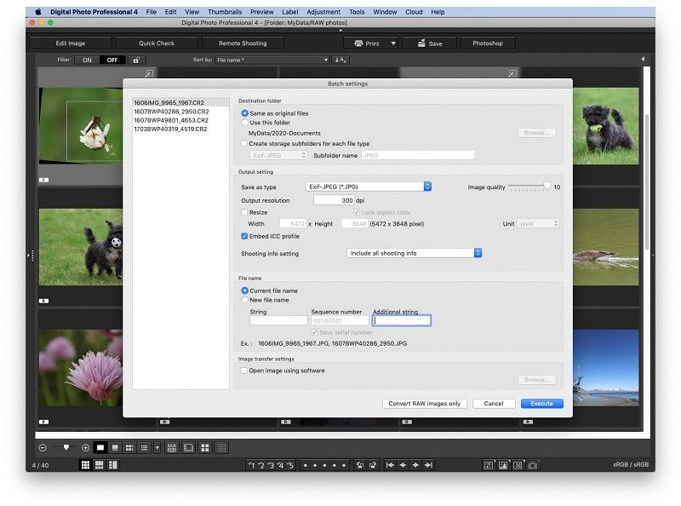Switch to thumbnail grid view icon
The height and width of the screenshot is (506, 681).
pos(83,465)
